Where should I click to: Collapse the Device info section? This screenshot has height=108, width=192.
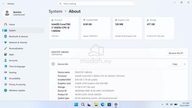click(184, 64)
